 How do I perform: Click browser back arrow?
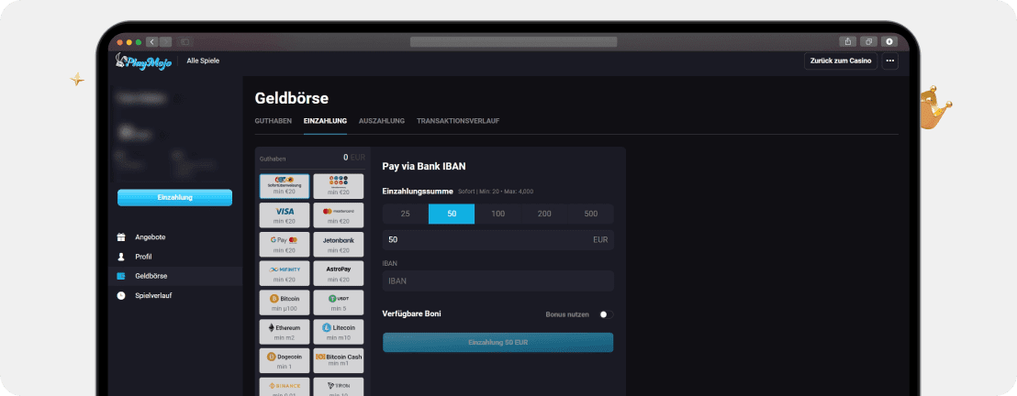click(x=151, y=41)
